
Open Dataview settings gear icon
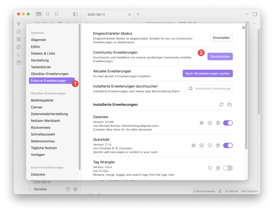coord(201,123)
